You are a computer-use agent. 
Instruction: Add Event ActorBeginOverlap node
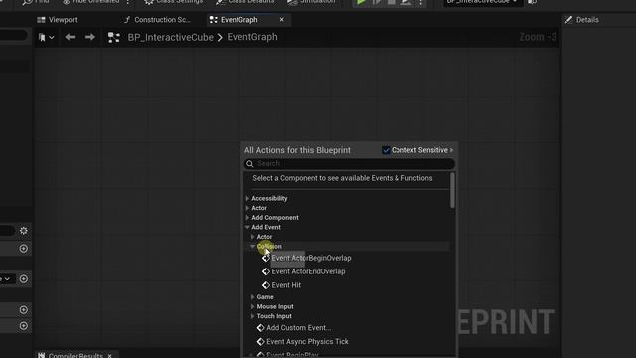[x=311, y=258]
